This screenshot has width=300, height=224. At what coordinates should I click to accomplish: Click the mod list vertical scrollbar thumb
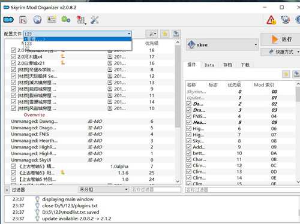tap(178, 86)
